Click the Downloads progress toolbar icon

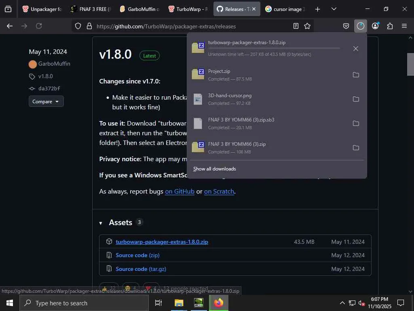tap(360, 26)
